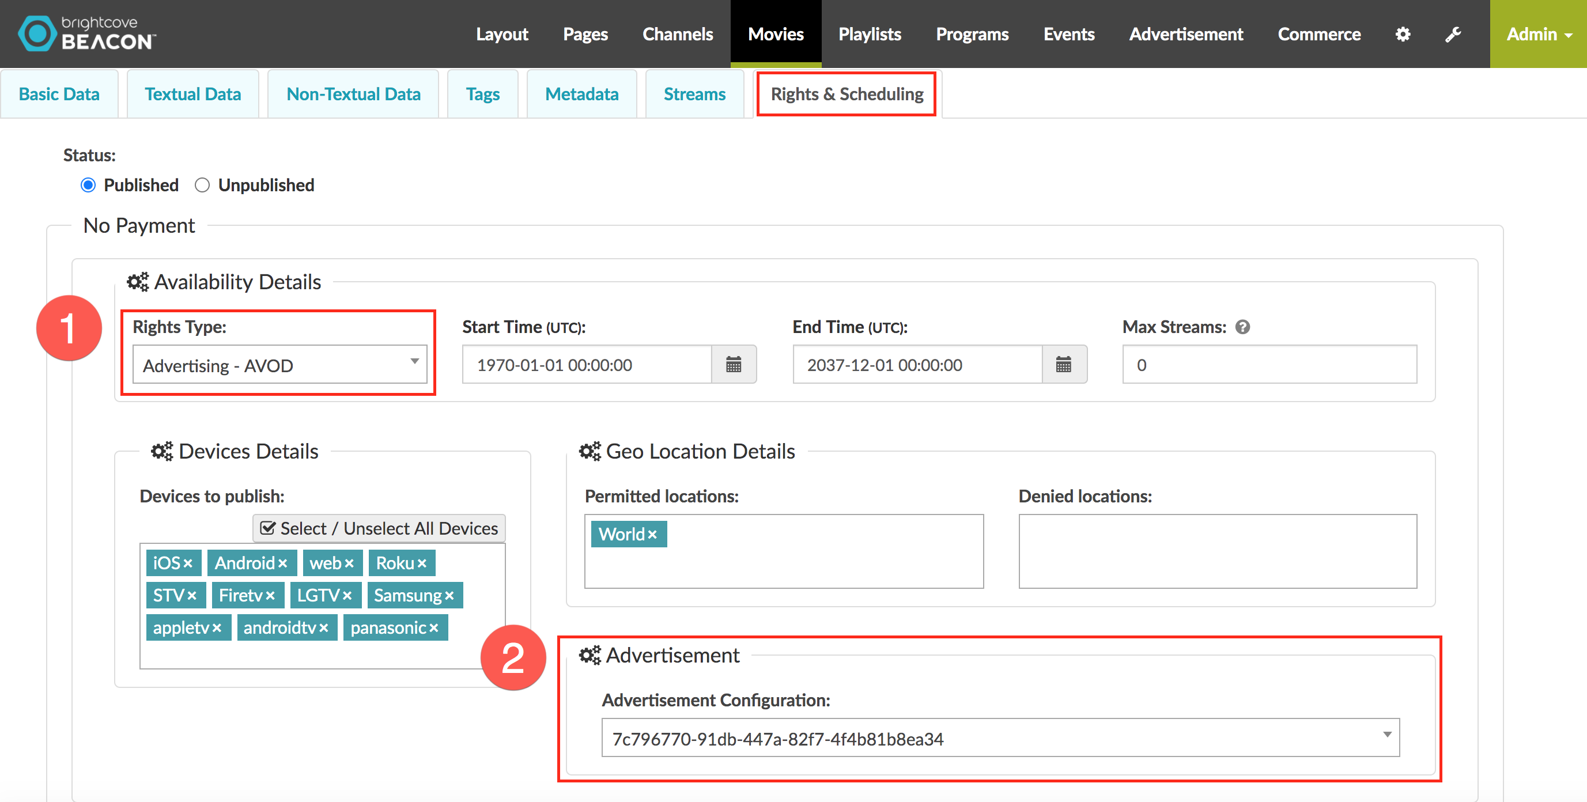Image resolution: width=1587 pixels, height=802 pixels.
Task: Click the Denied locations box
Action: point(1218,551)
